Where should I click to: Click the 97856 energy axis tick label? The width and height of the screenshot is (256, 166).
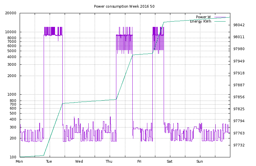[239, 97]
